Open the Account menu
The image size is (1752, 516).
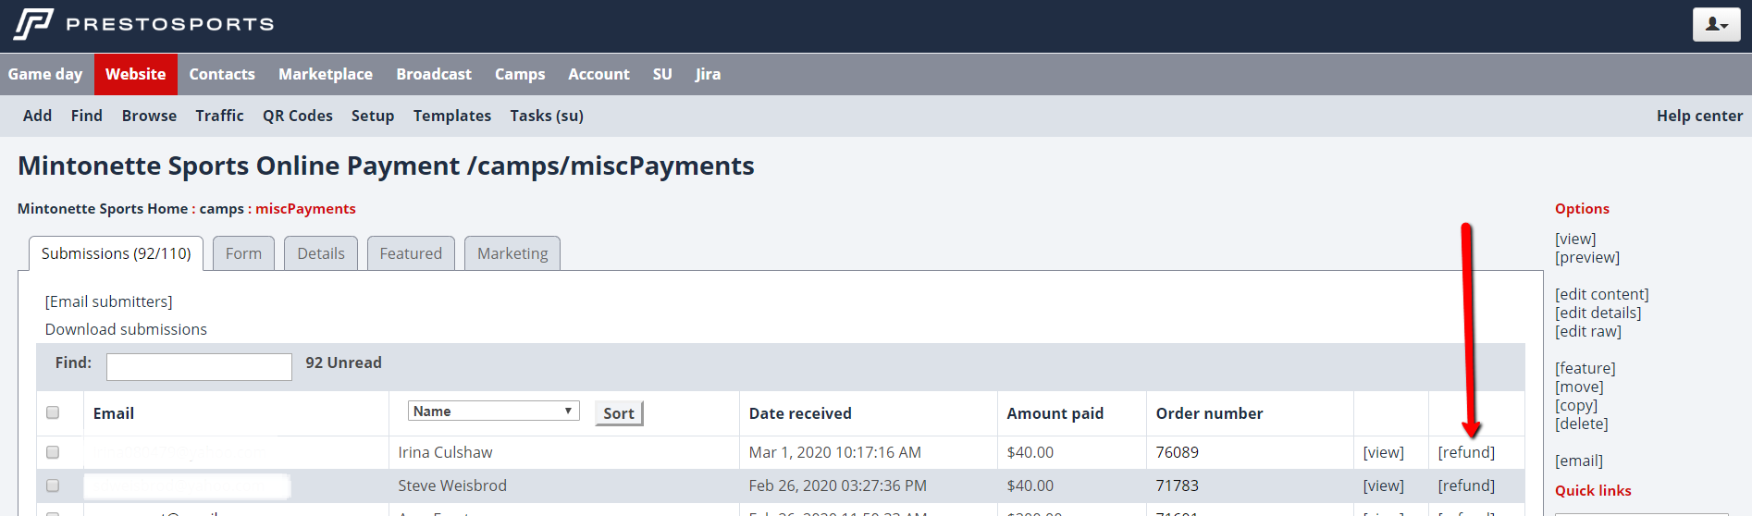pyautogui.click(x=598, y=74)
